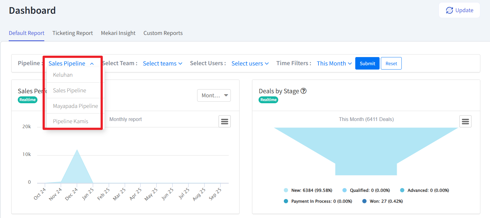Click the Reset button
Image resolution: width=490 pixels, height=218 pixels.
click(x=391, y=63)
